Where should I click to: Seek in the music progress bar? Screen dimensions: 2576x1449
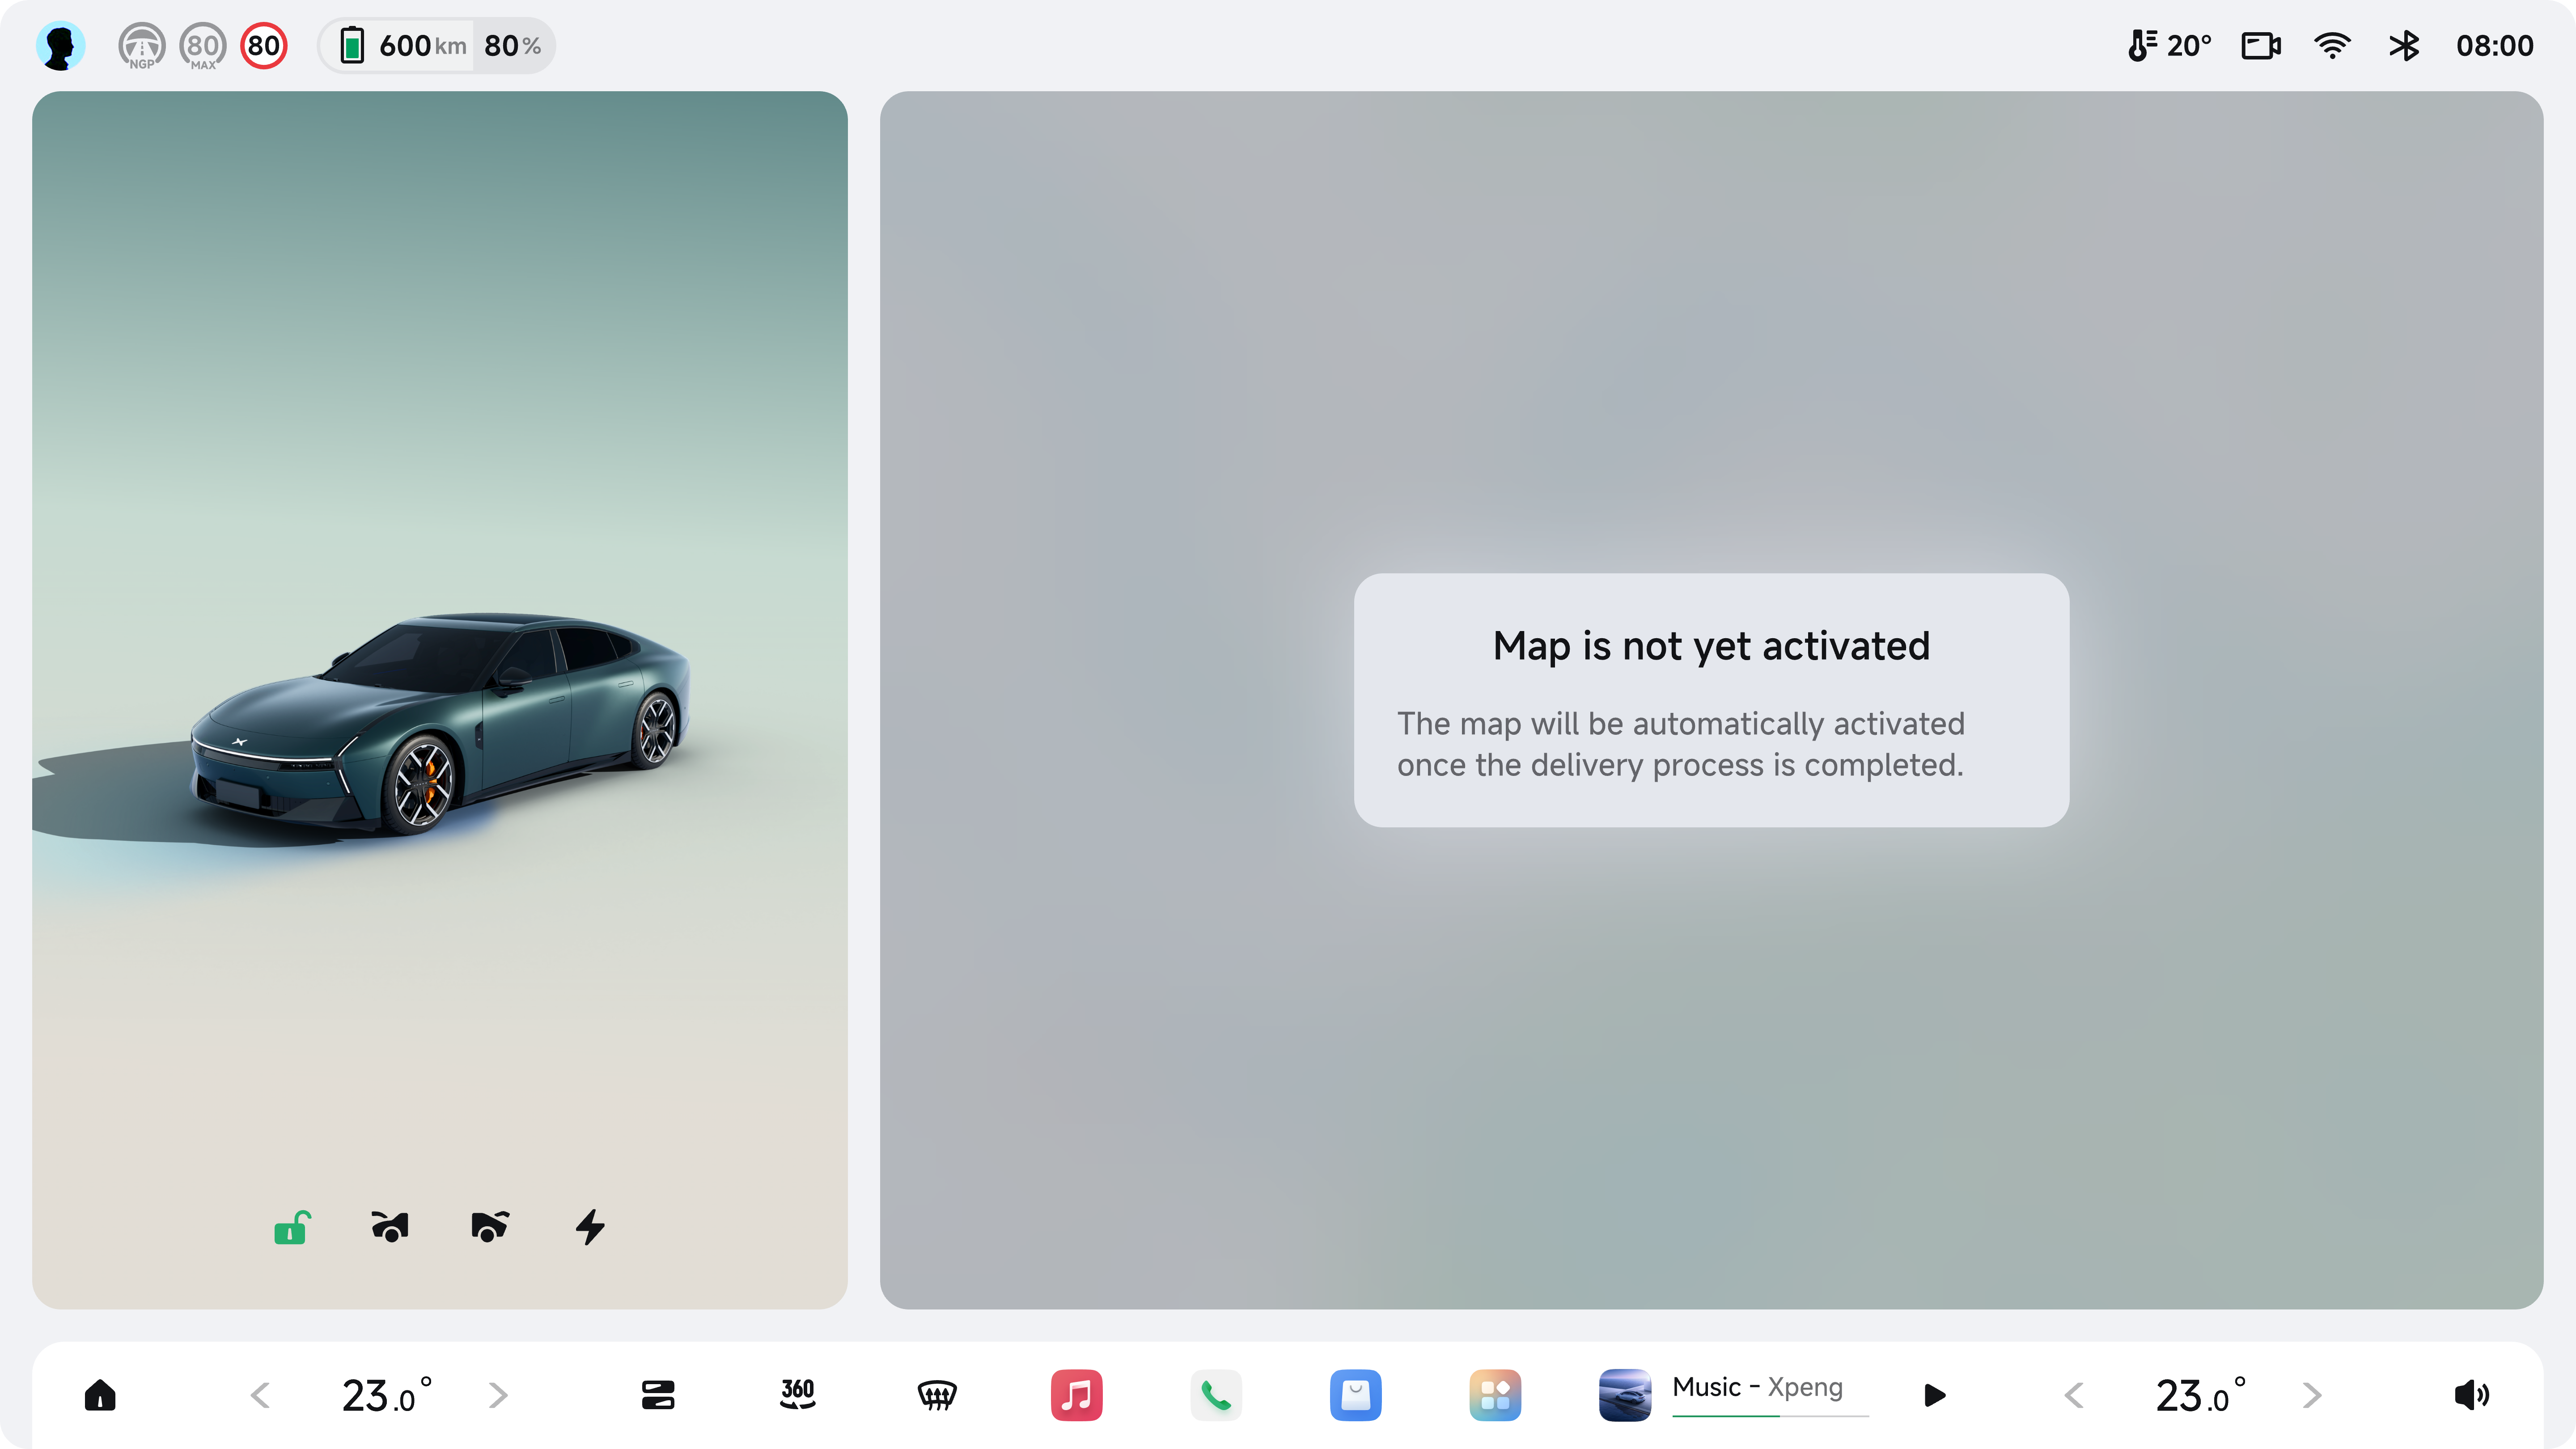[1770, 1415]
